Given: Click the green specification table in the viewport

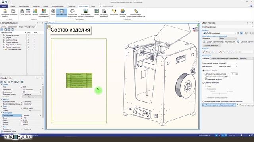Looking at the screenshot, I should (x=79, y=80).
